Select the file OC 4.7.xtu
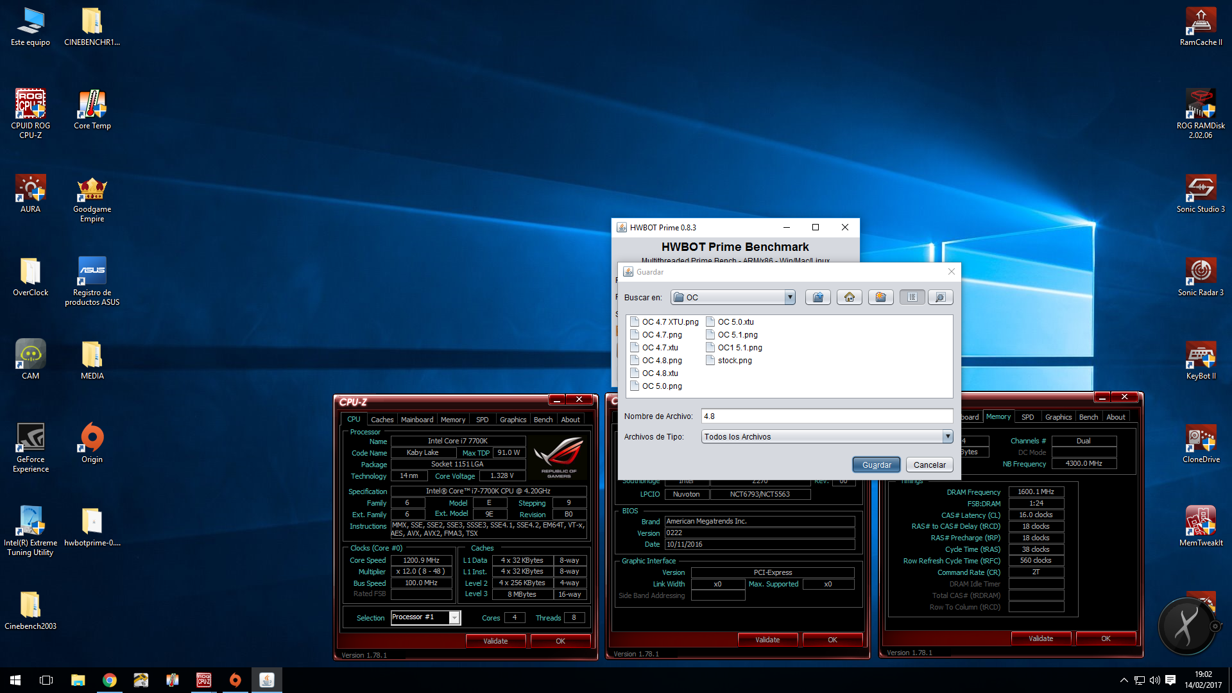This screenshot has width=1232, height=693. tap(654, 348)
